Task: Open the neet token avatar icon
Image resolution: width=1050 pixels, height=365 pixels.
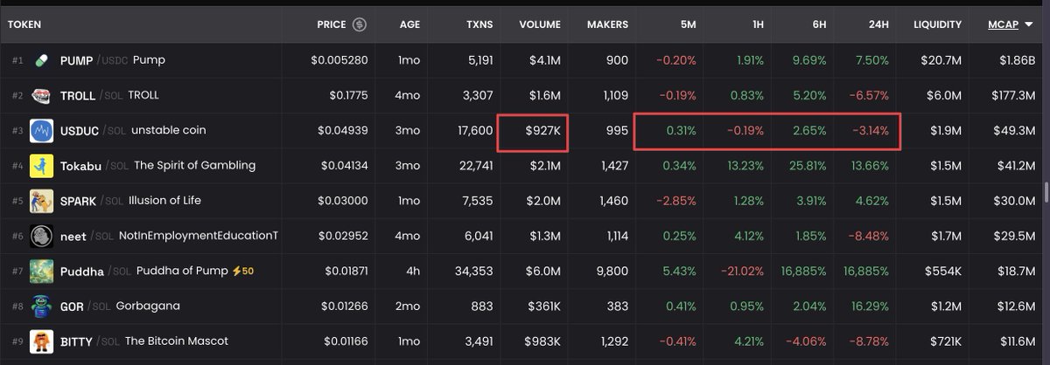Action: (41, 236)
